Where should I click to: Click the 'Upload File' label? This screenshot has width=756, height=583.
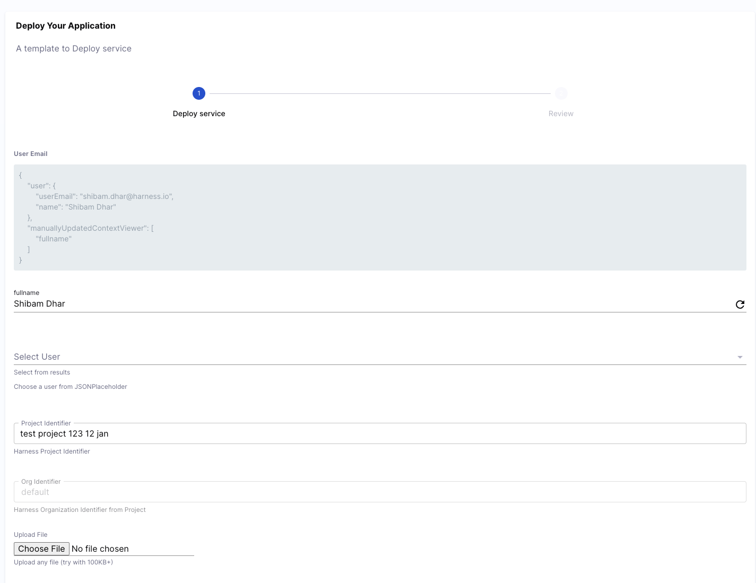(x=31, y=535)
